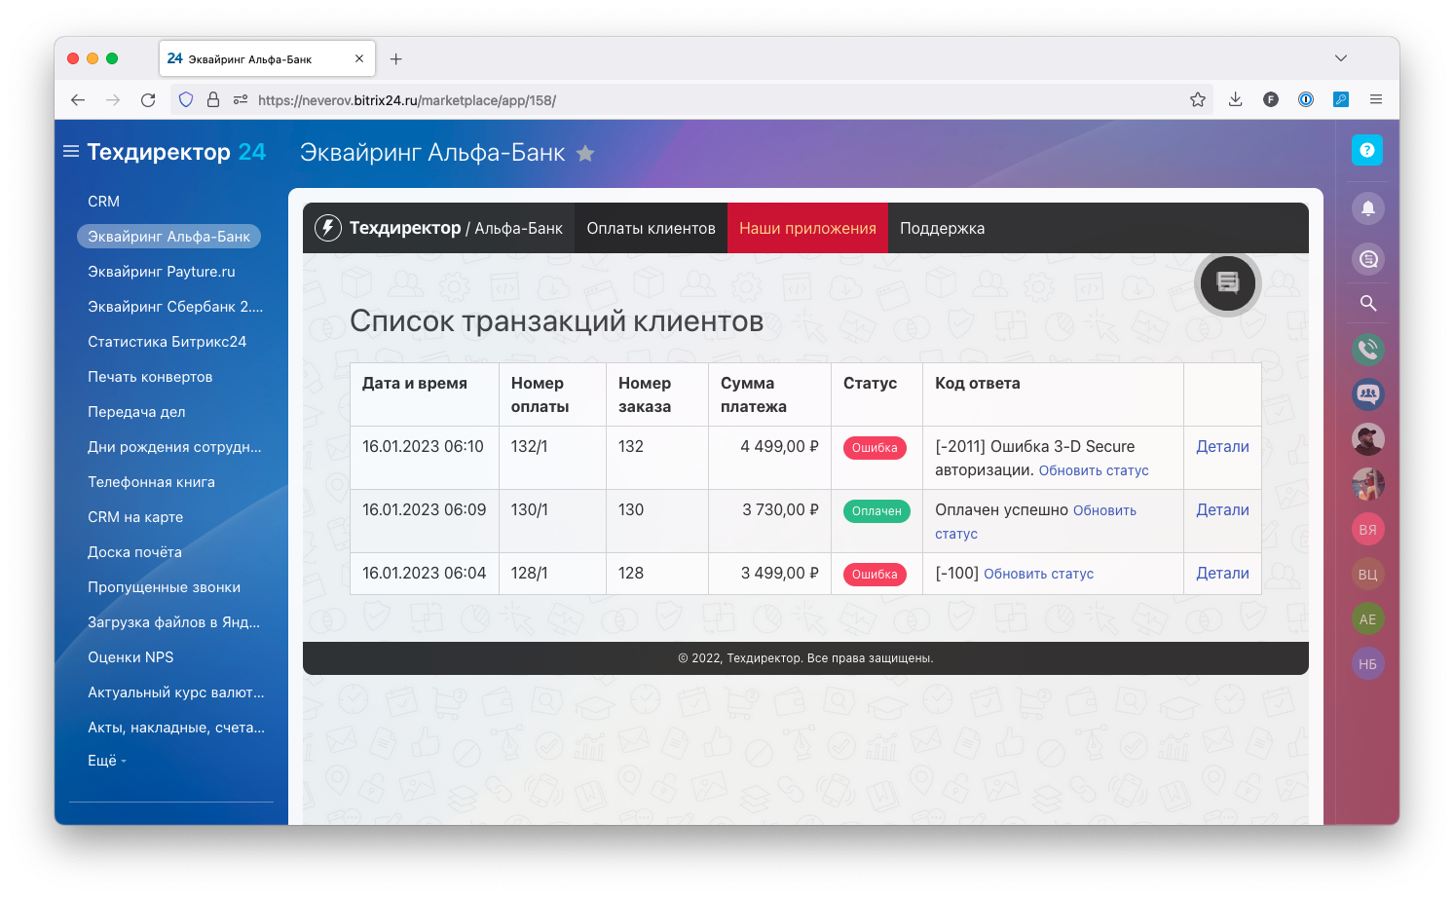The width and height of the screenshot is (1454, 897).
Task: Toggle the left menu hamburger icon
Action: coord(71,152)
